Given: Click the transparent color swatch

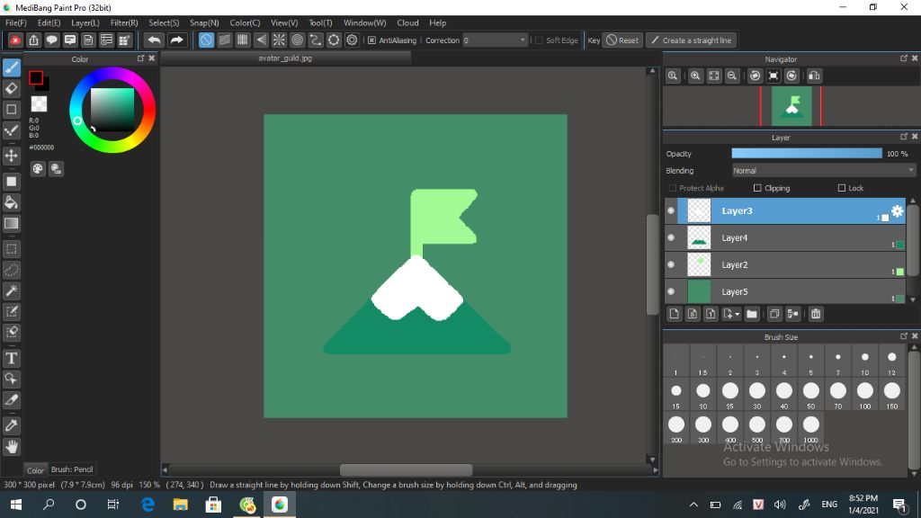Looking at the screenshot, I should [39, 104].
